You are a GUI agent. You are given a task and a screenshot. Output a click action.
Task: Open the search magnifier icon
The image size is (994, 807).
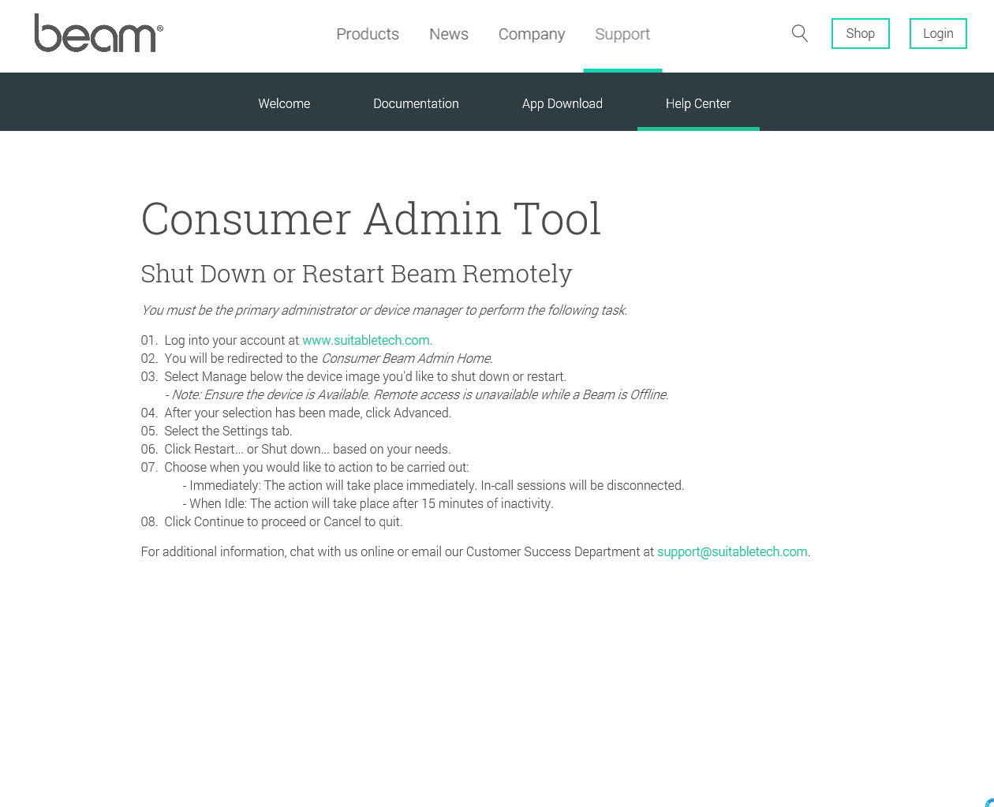point(800,33)
